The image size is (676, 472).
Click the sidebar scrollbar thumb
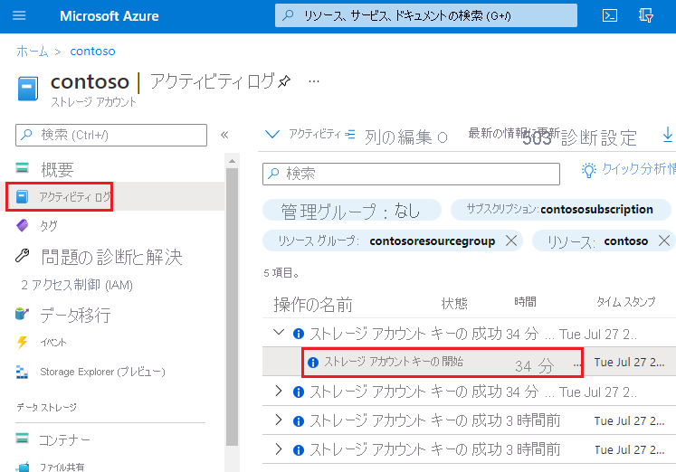(x=232, y=307)
